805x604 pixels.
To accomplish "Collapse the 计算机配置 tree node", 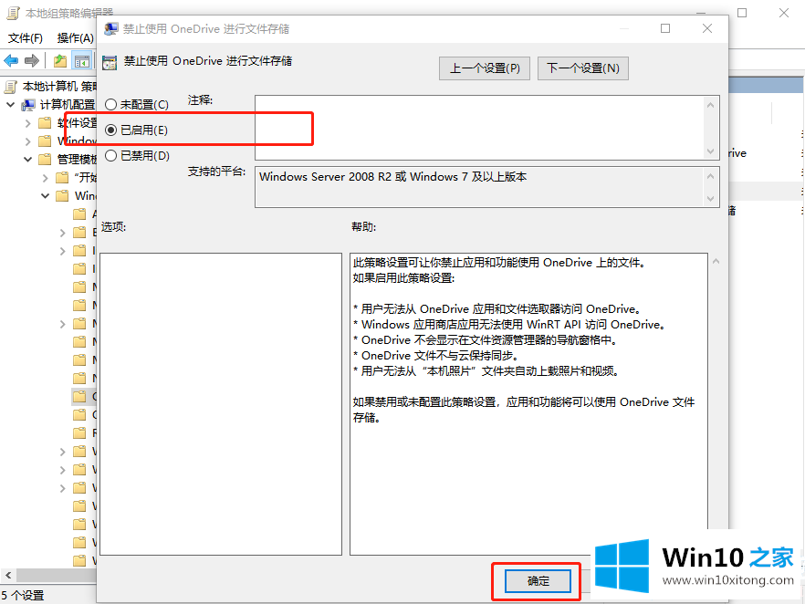I will coord(10,105).
